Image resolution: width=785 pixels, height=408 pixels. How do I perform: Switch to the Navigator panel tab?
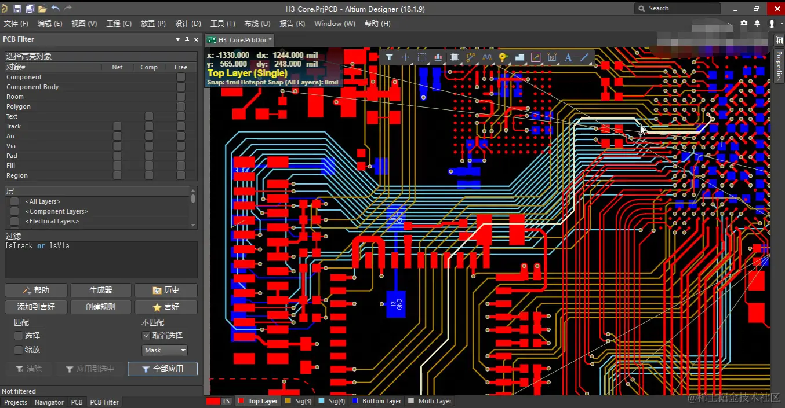point(49,402)
